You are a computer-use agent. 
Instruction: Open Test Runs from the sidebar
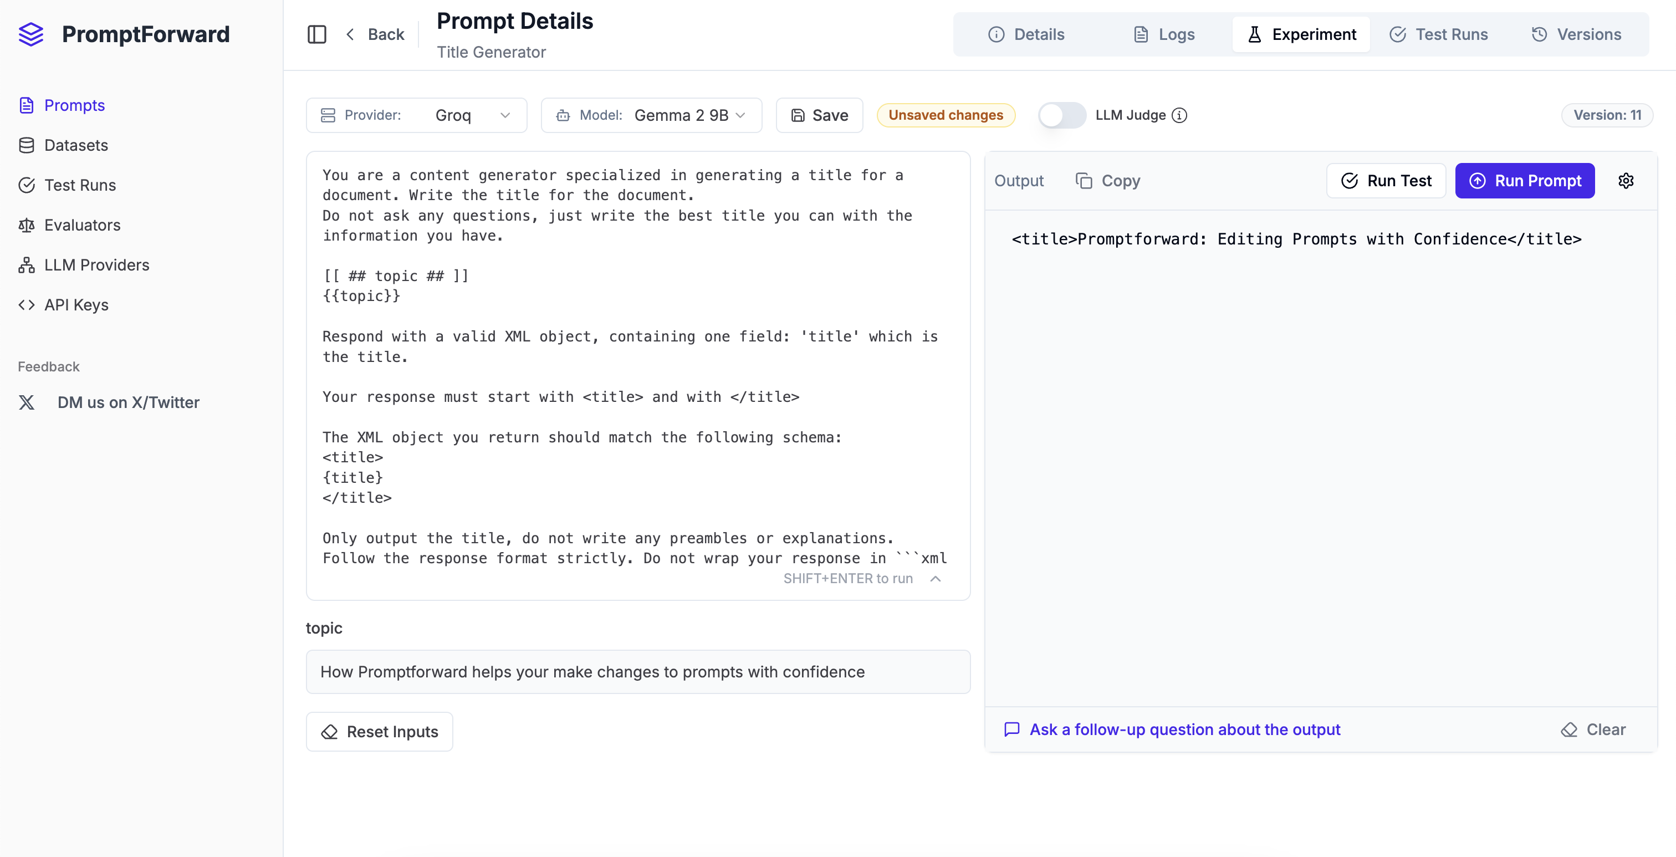click(80, 185)
